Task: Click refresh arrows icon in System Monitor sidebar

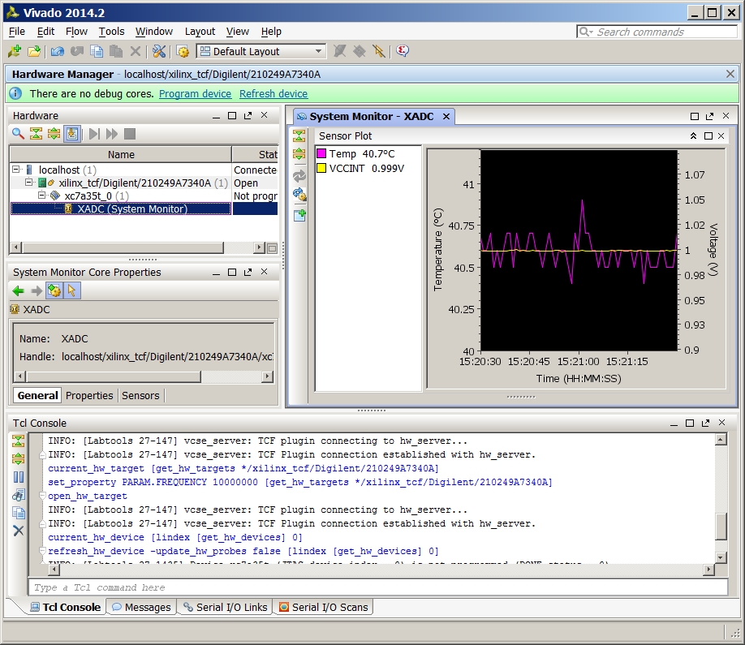Action: click(299, 176)
